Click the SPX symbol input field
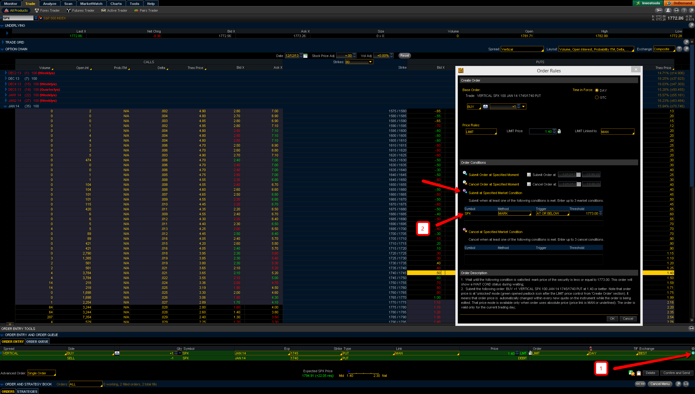 tap(18, 18)
